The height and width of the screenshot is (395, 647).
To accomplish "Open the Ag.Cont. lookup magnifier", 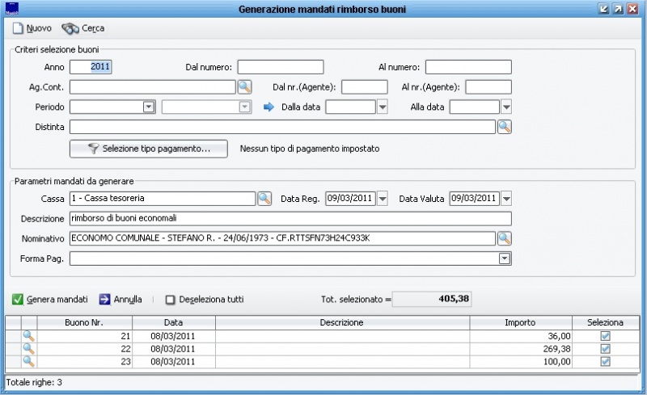I will 245,87.
